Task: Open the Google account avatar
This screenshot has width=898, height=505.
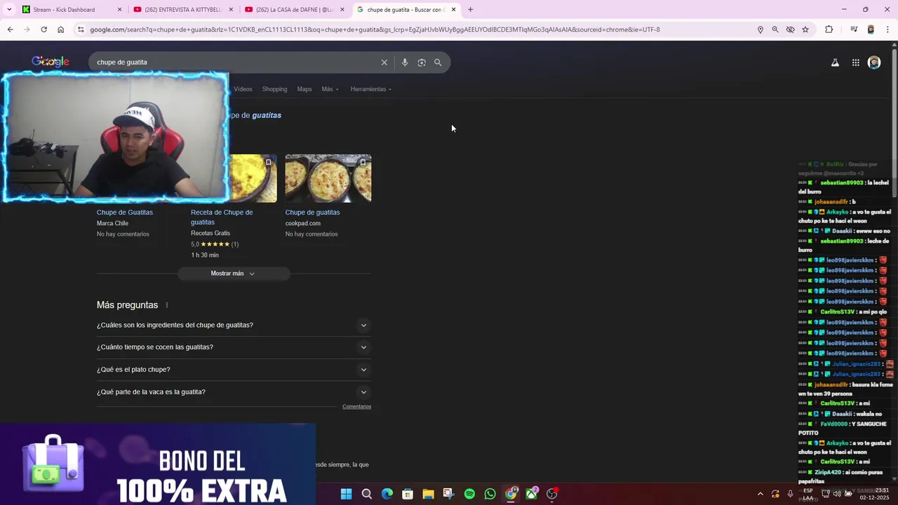Action: (x=874, y=62)
